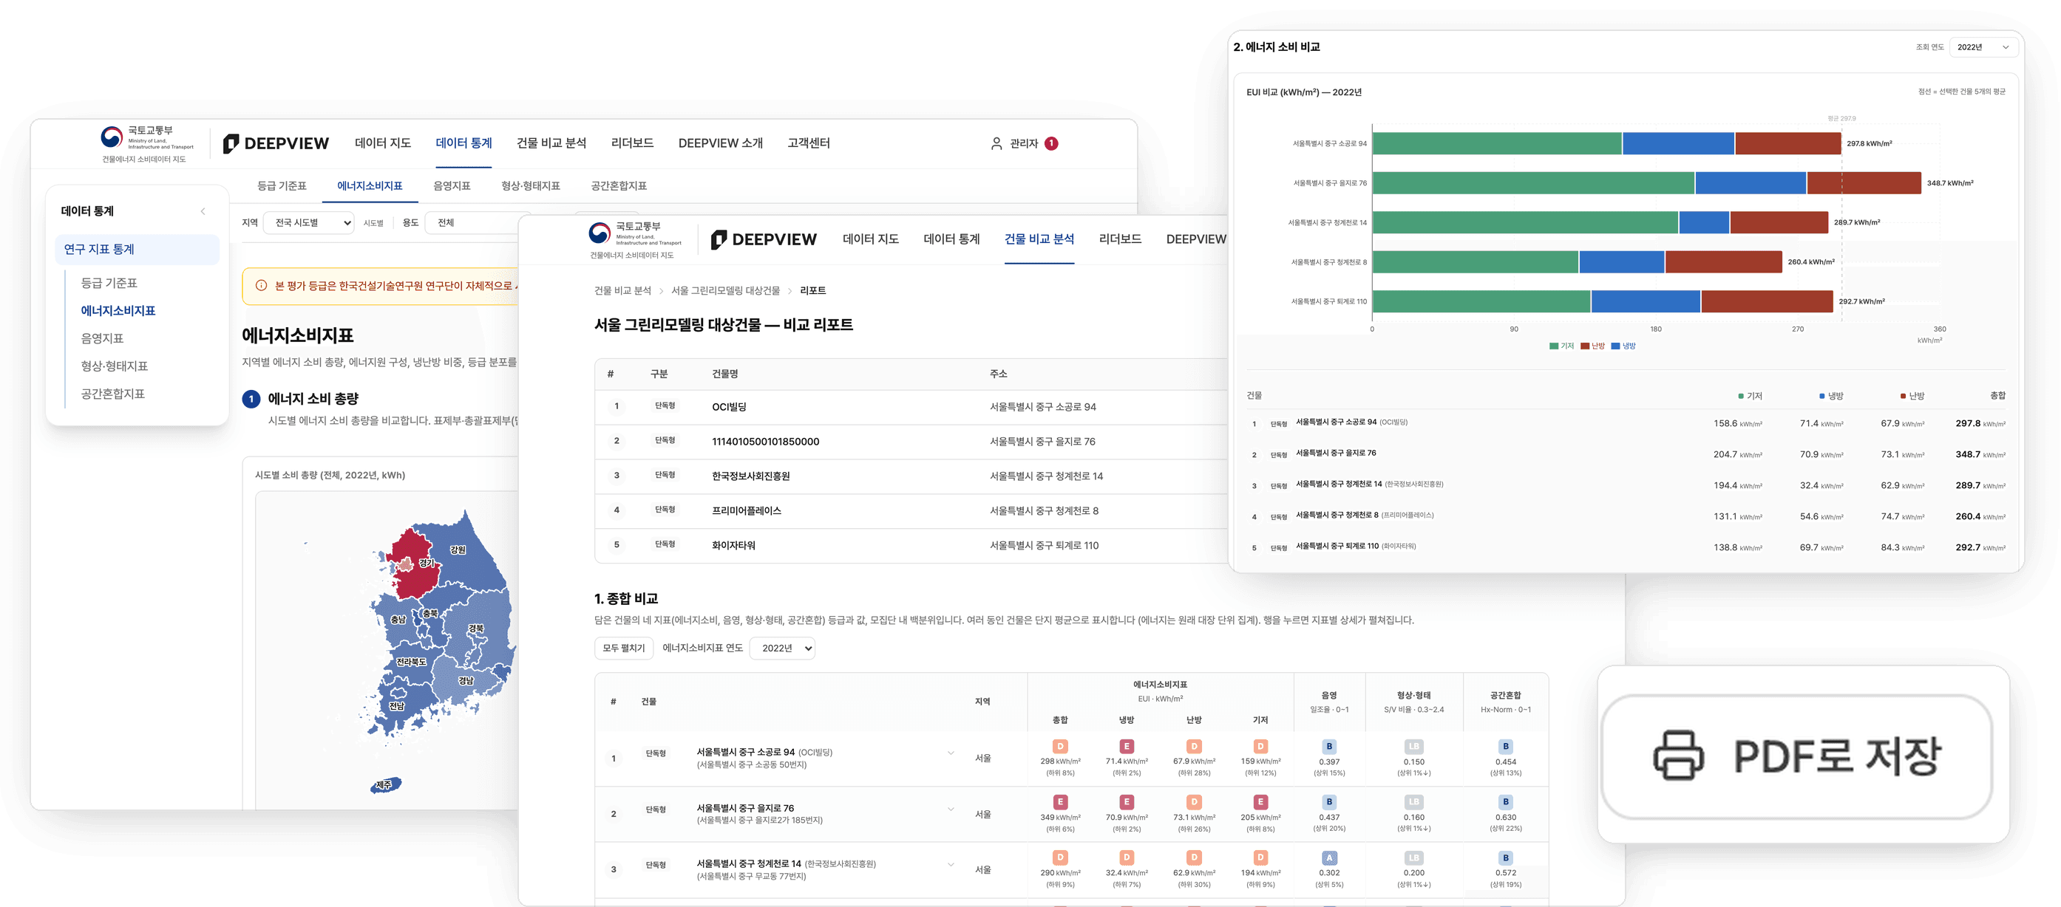Open 고객센터 in the top navigation

click(x=808, y=143)
